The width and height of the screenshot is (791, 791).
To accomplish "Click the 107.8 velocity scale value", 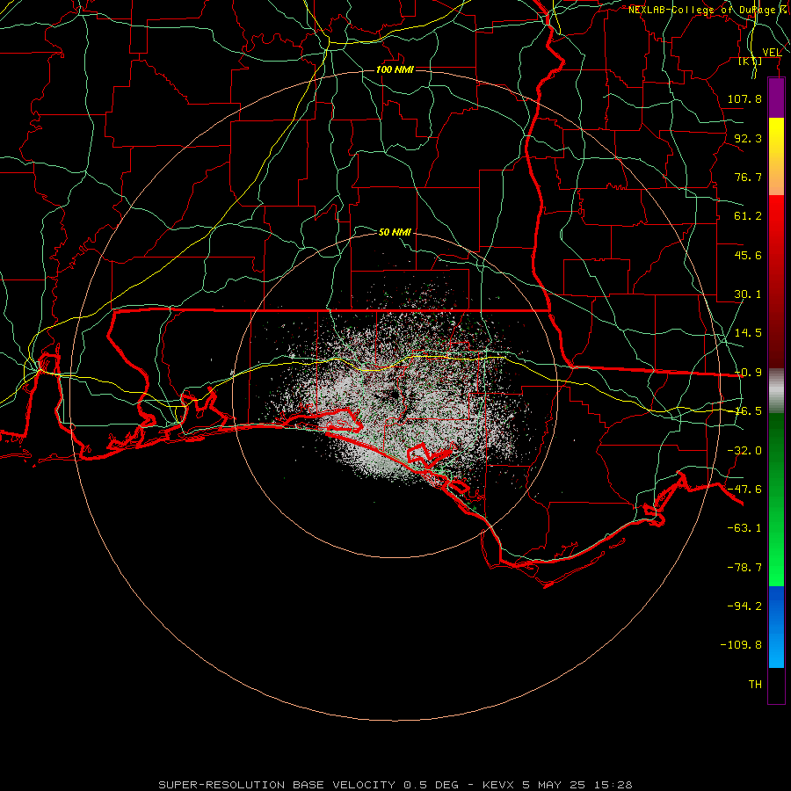I will pyautogui.click(x=744, y=98).
